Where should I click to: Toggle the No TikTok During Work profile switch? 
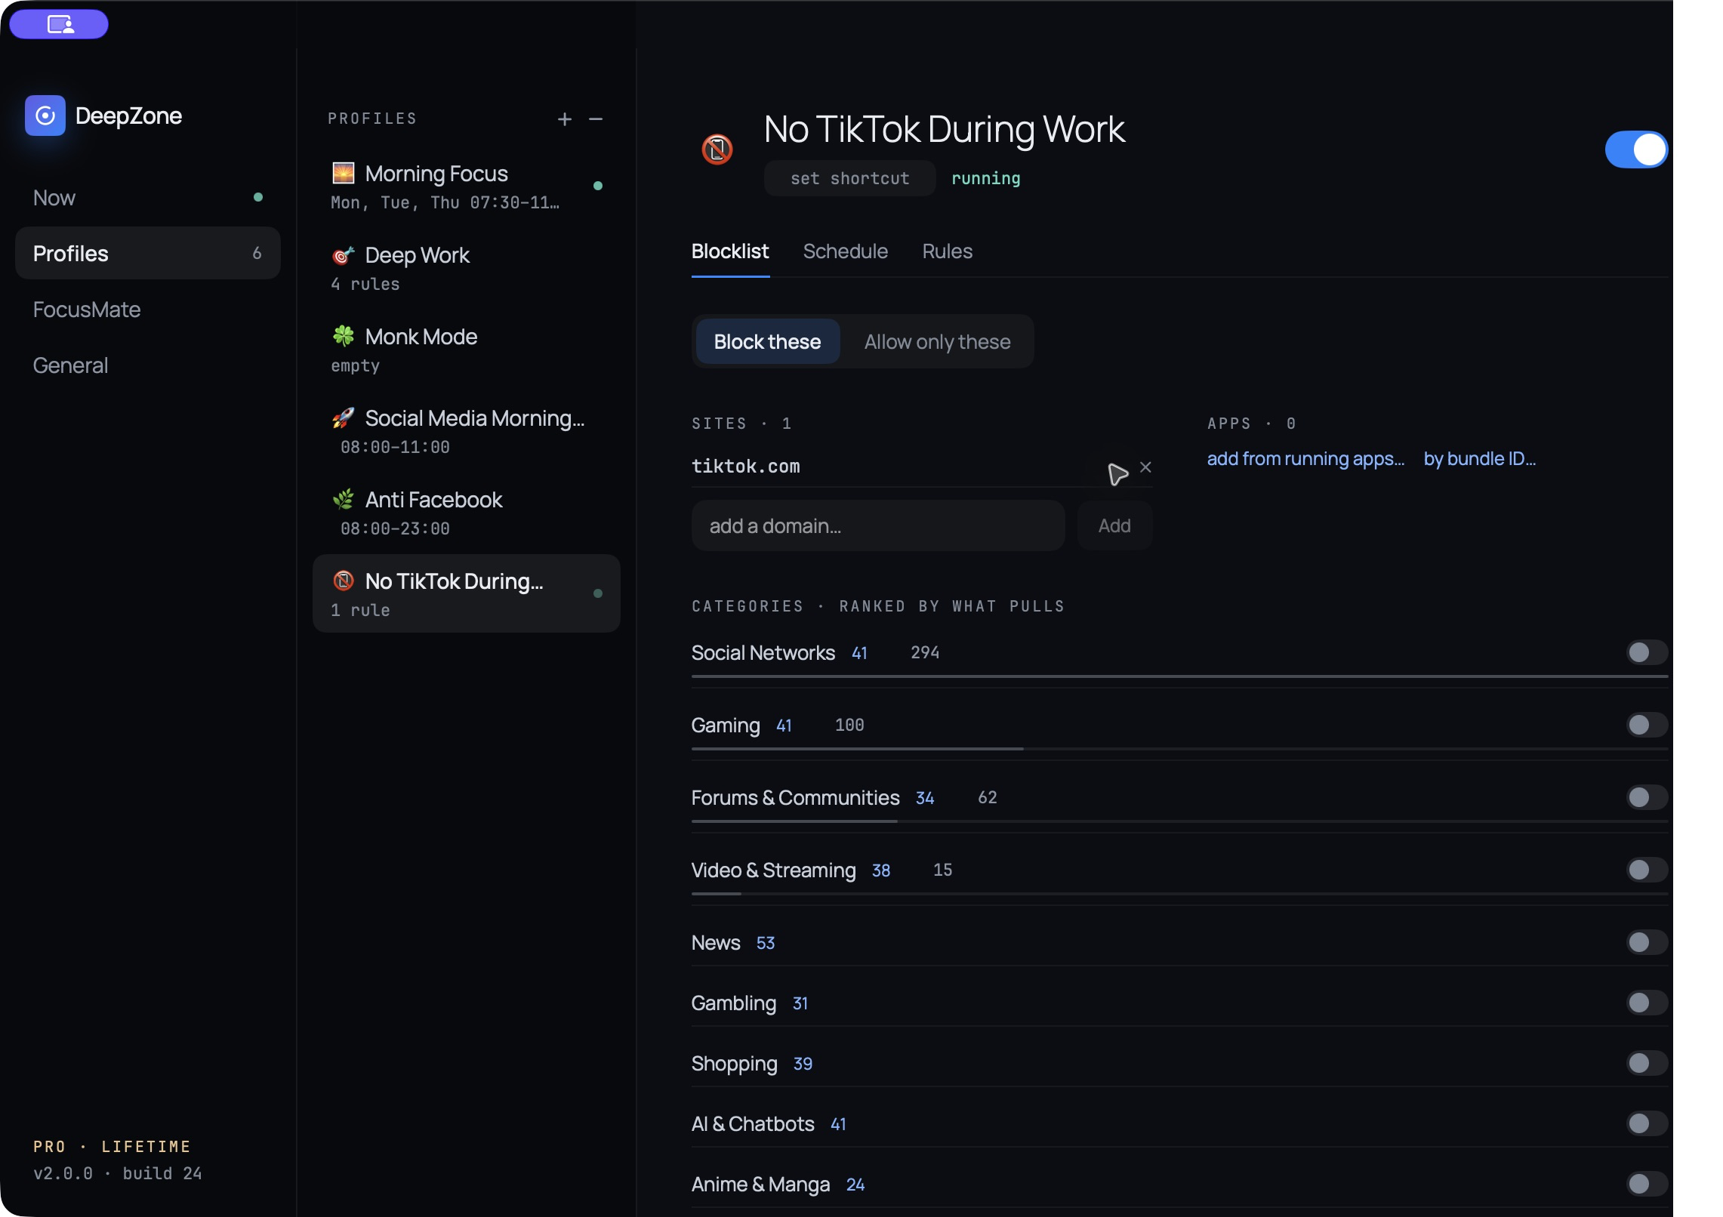tap(1635, 149)
